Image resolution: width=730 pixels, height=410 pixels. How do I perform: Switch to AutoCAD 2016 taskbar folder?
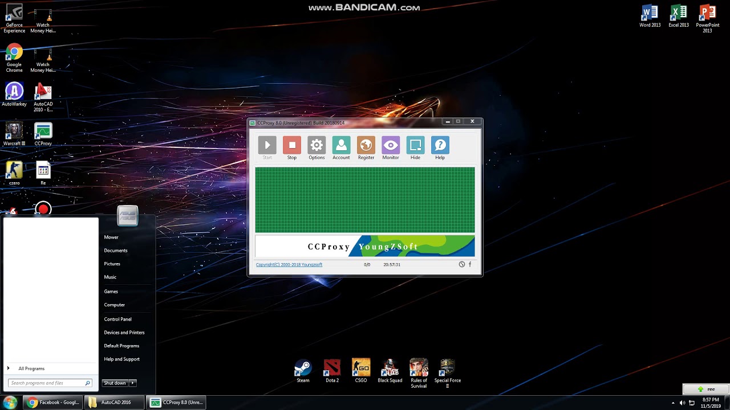[x=114, y=403]
